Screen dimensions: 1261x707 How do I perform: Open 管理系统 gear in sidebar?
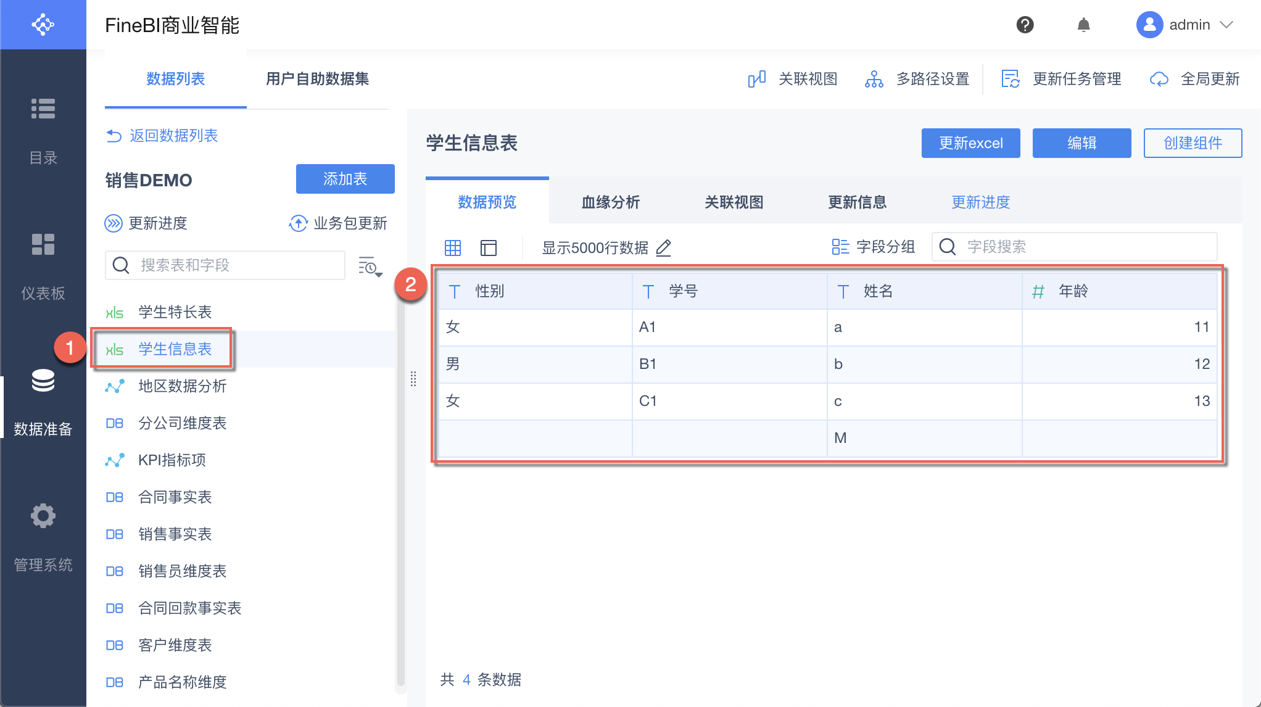(43, 516)
